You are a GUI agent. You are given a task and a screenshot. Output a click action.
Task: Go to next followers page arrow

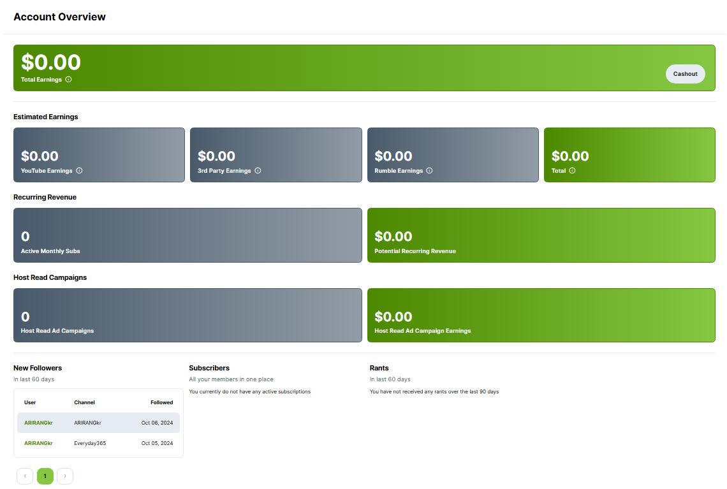[x=65, y=476]
